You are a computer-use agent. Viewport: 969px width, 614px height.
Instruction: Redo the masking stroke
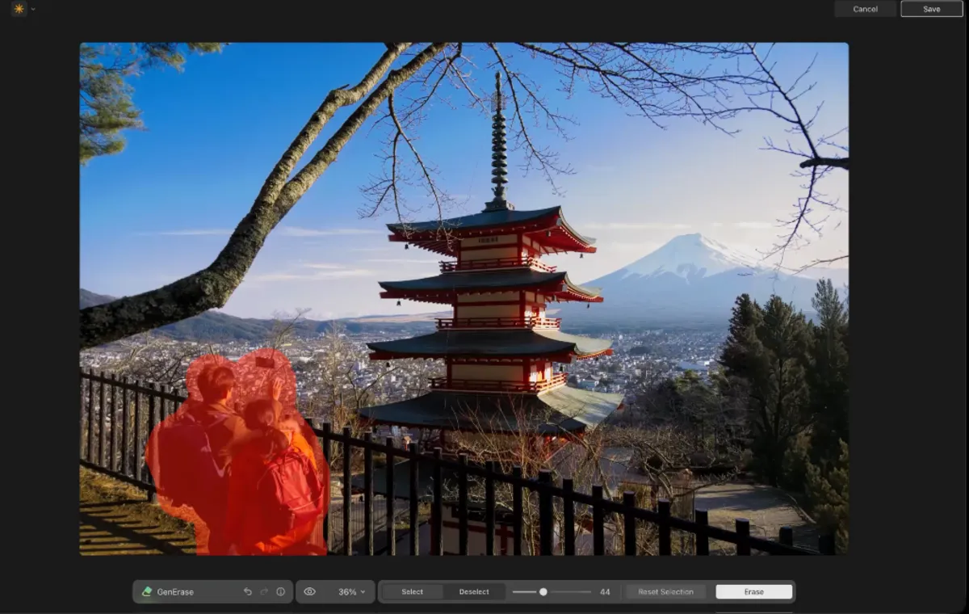click(263, 591)
